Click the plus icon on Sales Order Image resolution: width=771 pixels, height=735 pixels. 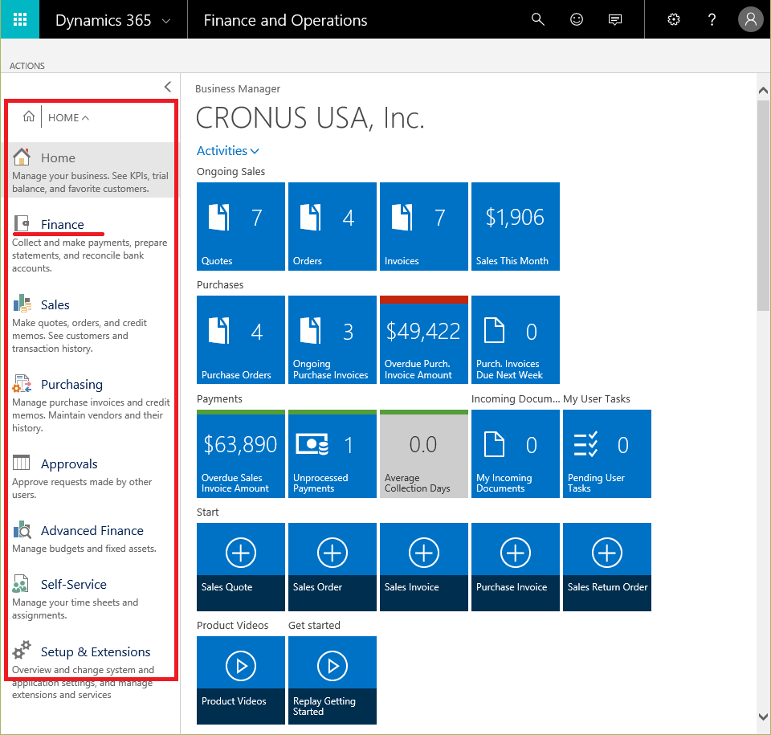tap(332, 553)
